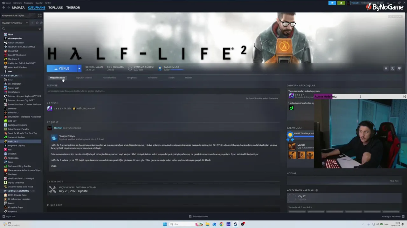Open the library grid view icon
The height and width of the screenshot is (228, 407).
(x=40, y=15)
